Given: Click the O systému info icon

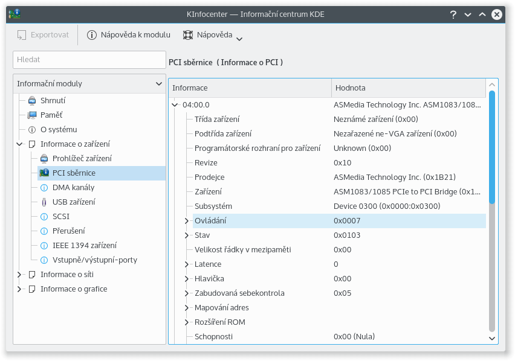Looking at the screenshot, I should (x=32, y=130).
